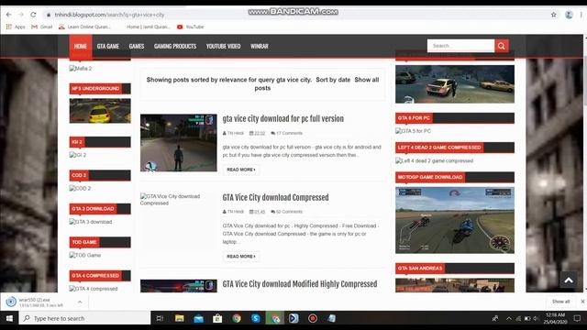Open the taskbar clock and date
The image size is (587, 330).
coord(556,318)
